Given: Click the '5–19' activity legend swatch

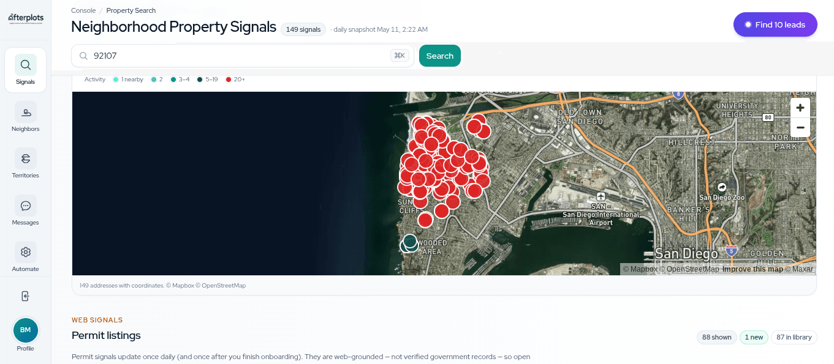Looking at the screenshot, I should [200, 80].
